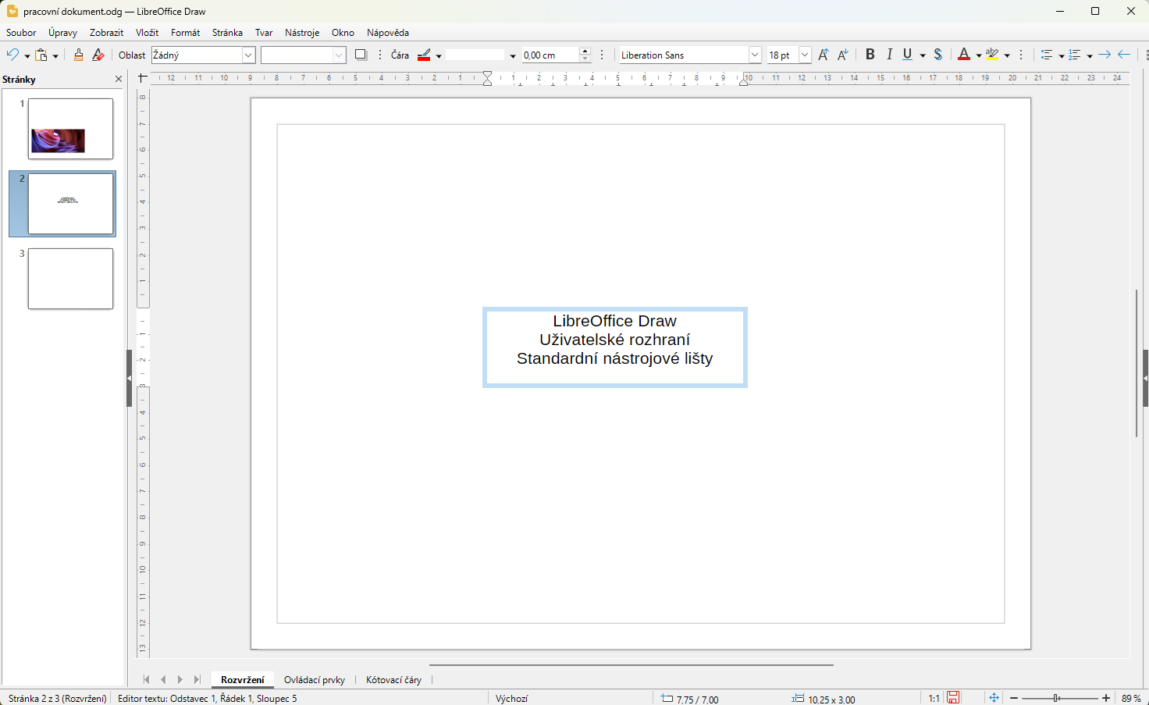Screen dimensions: 1149x705
Task: Adjust the zoom slider handle
Action: point(1056,698)
